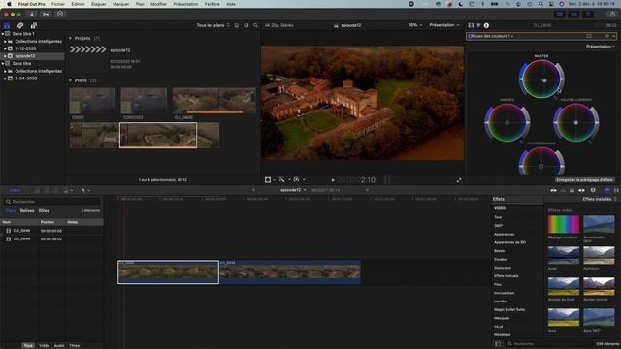The image size is (621, 349).
Task: Toggle the headphones audio skimming icon
Action: point(572,190)
